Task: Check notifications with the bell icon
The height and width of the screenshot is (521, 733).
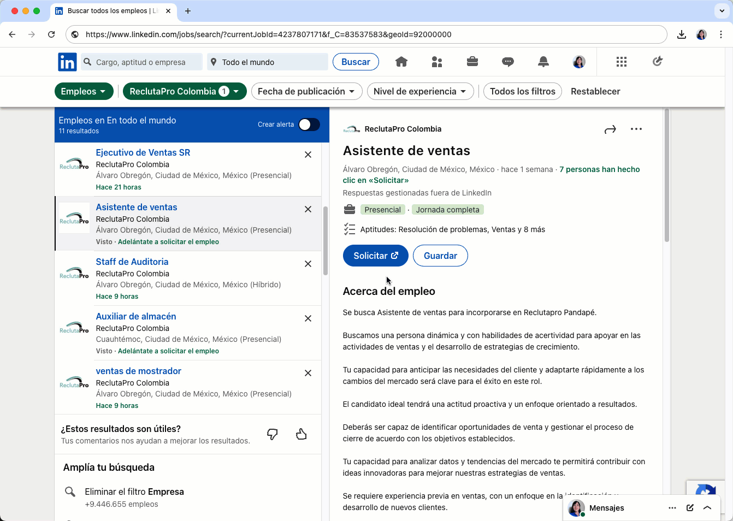Action: pos(543,62)
